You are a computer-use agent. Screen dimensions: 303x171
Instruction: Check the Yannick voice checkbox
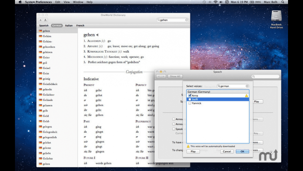coord(190,103)
